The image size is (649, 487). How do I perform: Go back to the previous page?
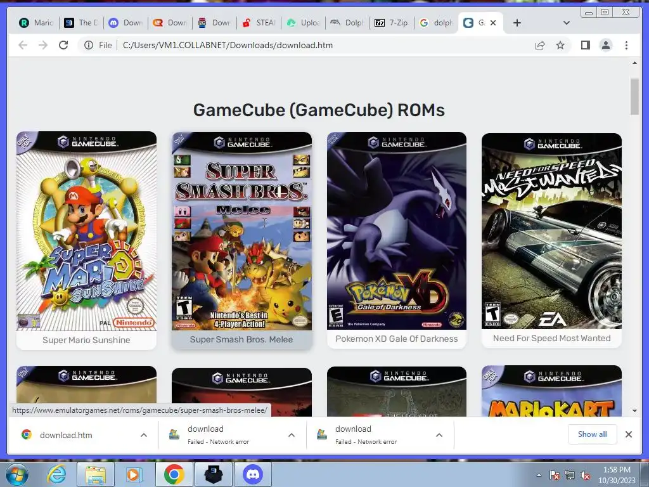click(23, 45)
